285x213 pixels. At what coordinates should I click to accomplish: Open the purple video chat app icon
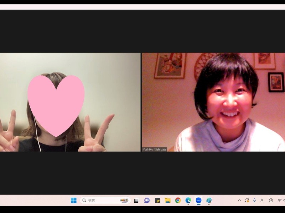[147, 200]
